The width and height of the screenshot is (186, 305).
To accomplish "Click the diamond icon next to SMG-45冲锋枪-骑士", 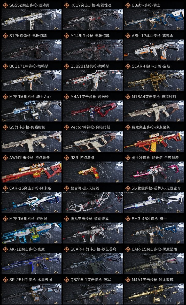I will pyautogui.click(x=128, y=219).
